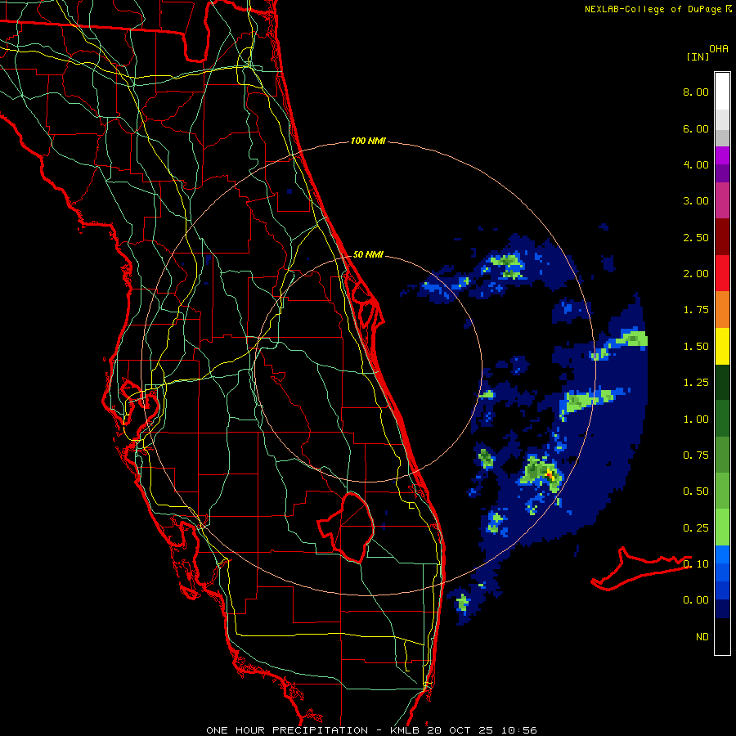
Task: Pick the pink legend swatch near 3.00
Action: (722, 200)
